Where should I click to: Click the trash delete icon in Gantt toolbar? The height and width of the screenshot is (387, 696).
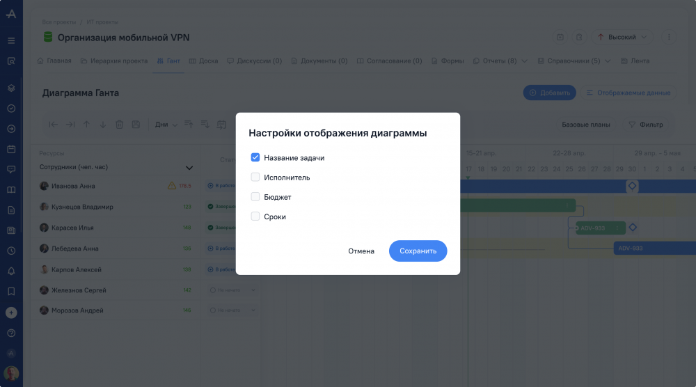[119, 125]
